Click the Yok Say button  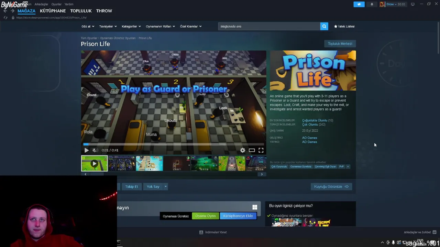(x=153, y=187)
